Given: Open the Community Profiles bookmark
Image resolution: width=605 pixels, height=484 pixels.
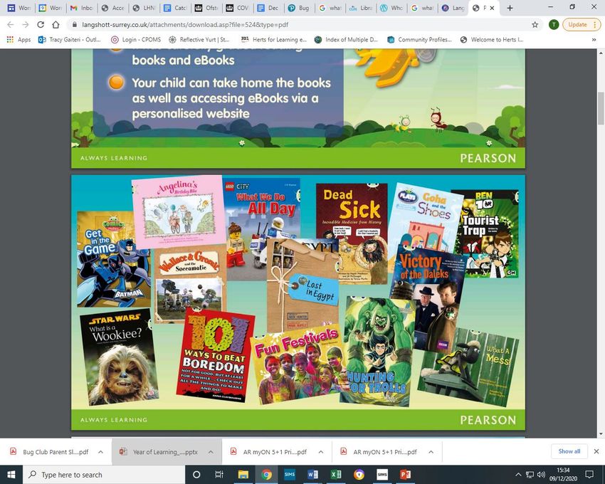Looking at the screenshot, I should coord(419,39).
